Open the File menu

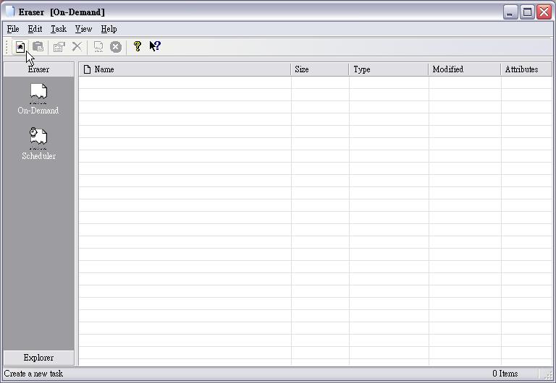(13, 29)
